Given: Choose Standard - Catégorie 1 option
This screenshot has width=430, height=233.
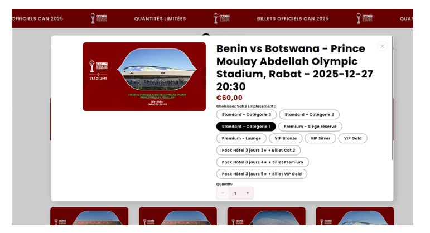Looking at the screenshot, I should click(246, 127).
